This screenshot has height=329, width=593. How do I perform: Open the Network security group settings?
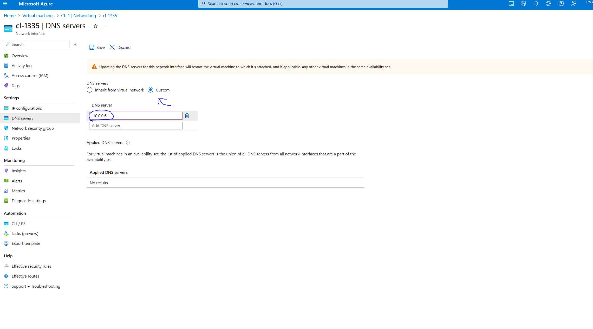point(32,128)
